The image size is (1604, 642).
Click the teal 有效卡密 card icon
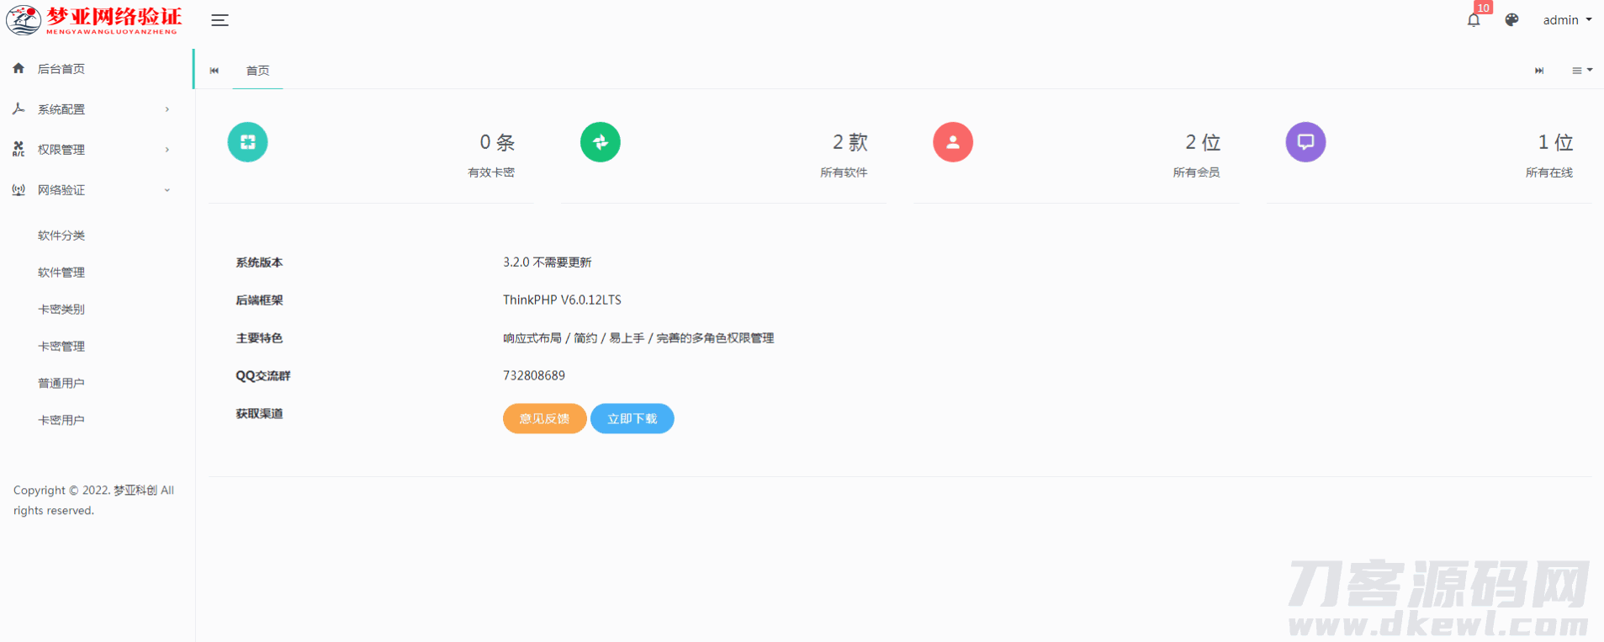[x=247, y=142]
